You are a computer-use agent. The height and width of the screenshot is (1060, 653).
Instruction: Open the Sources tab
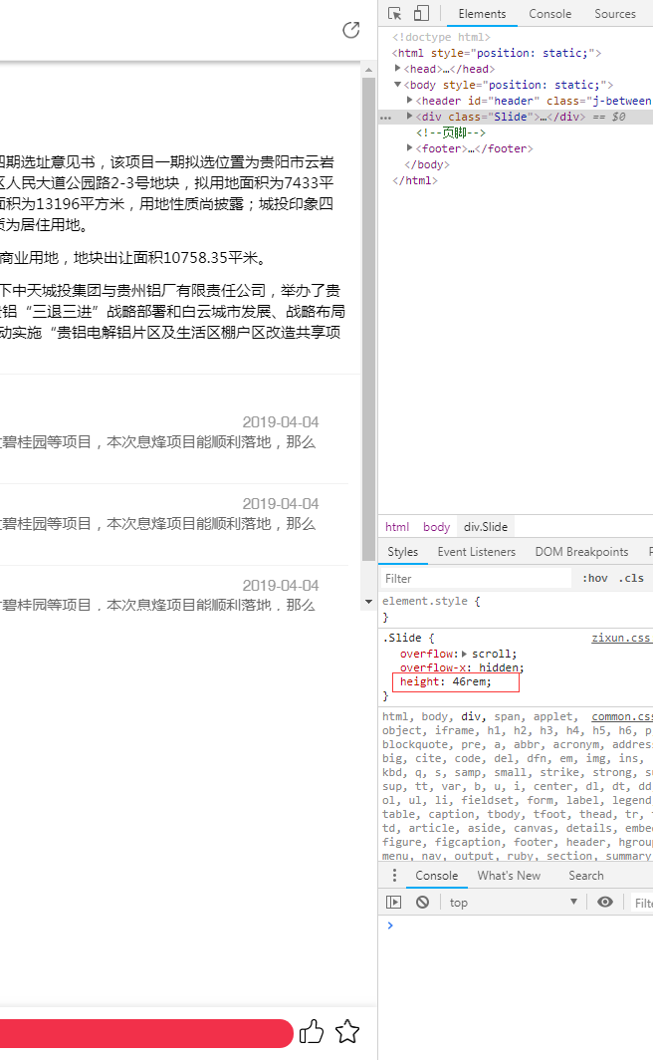(614, 14)
